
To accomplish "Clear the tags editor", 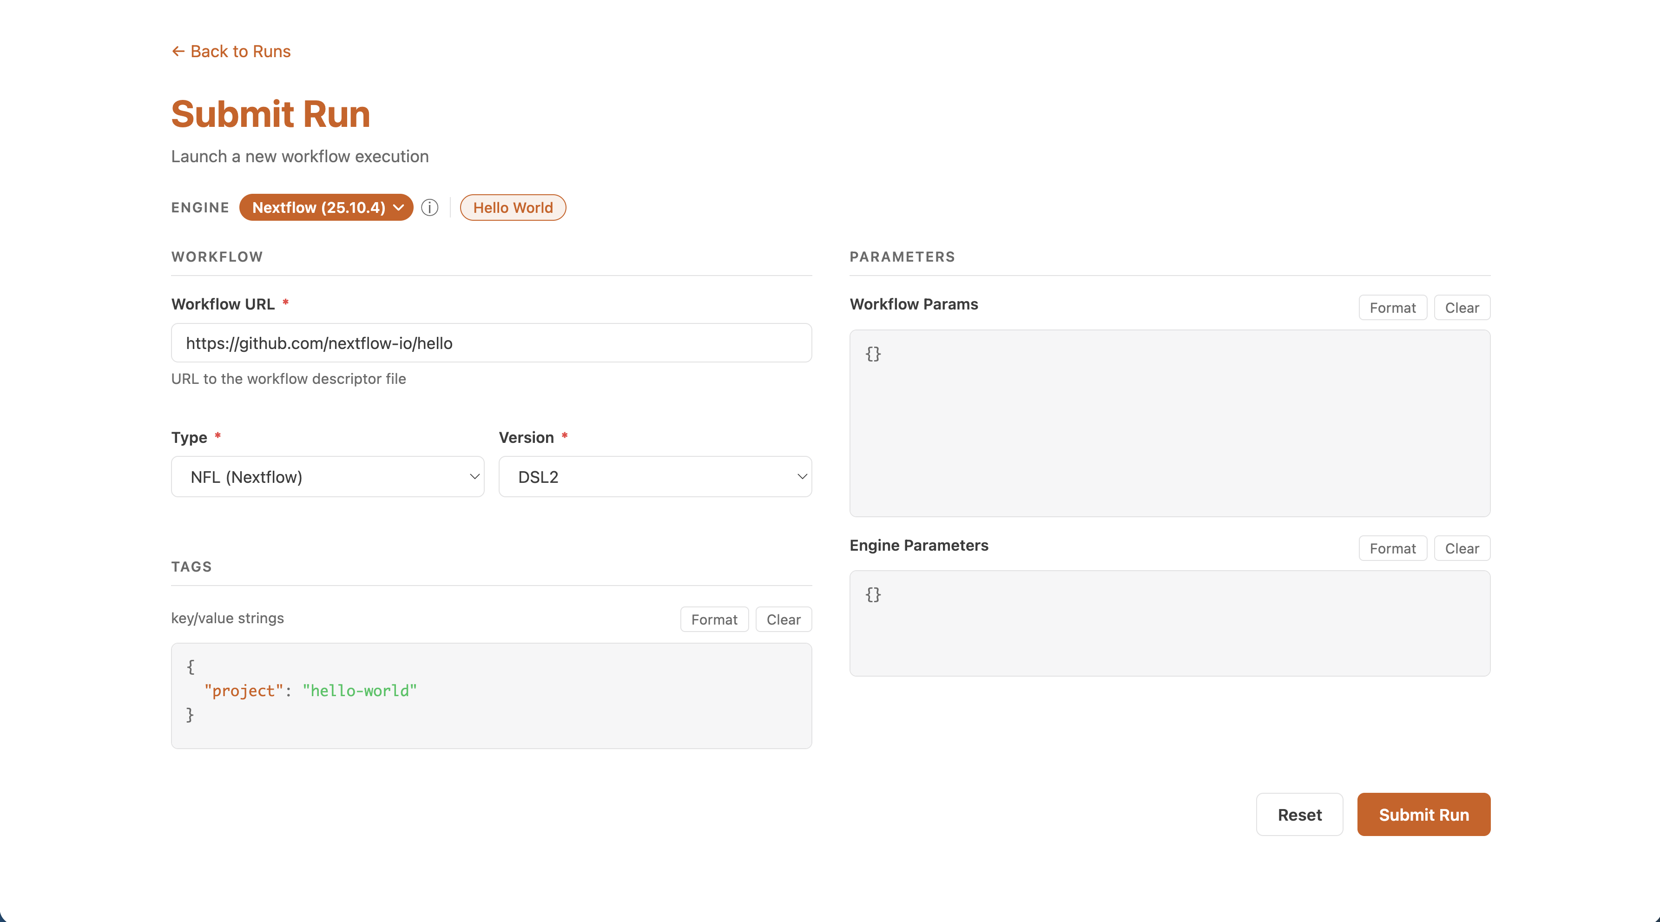I will pyautogui.click(x=783, y=620).
